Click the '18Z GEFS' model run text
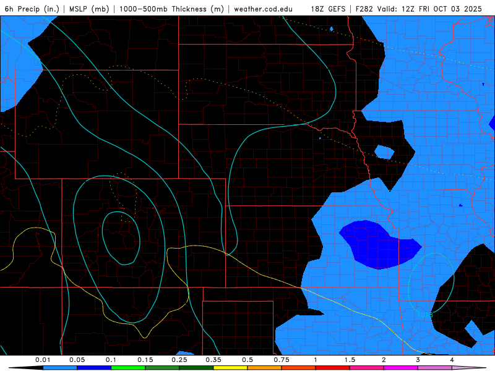 pos(329,9)
